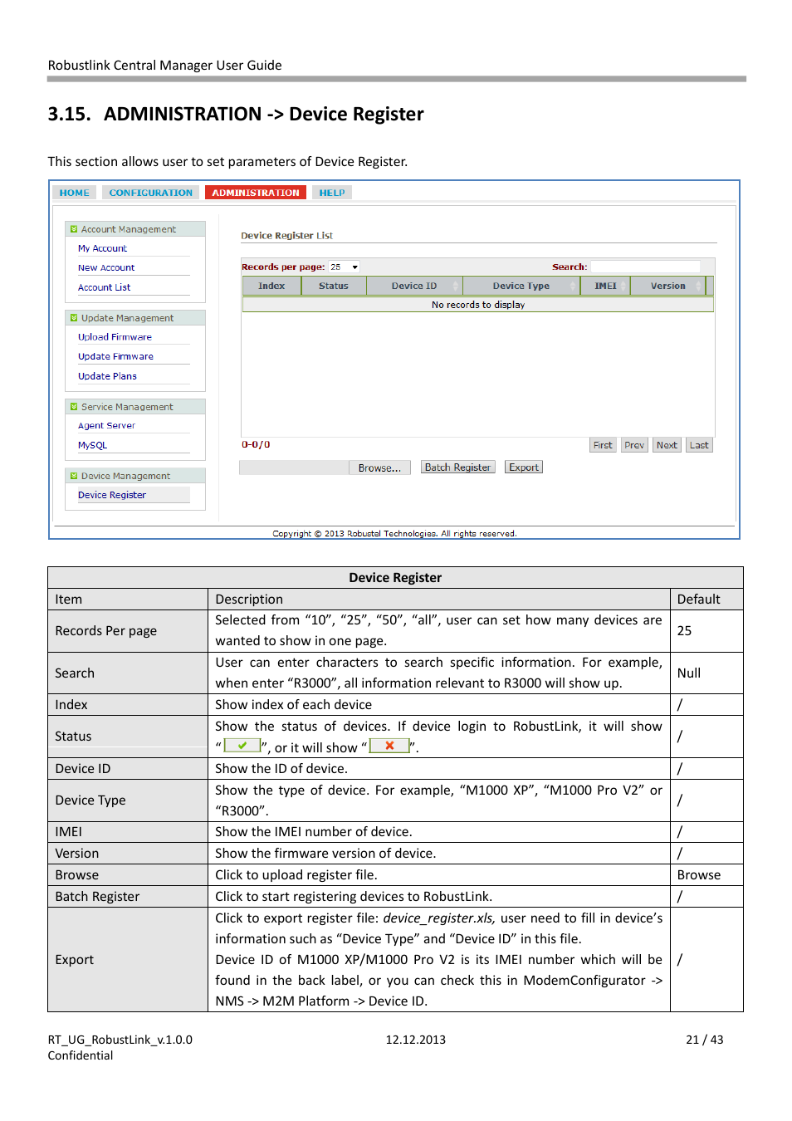The height and width of the screenshot is (1121, 792).
Task: Select Device Register in sidebar
Action: tap(112, 495)
